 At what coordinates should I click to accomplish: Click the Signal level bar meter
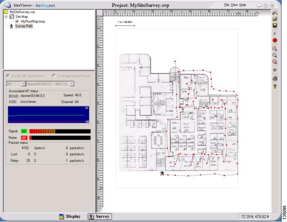click(60, 131)
